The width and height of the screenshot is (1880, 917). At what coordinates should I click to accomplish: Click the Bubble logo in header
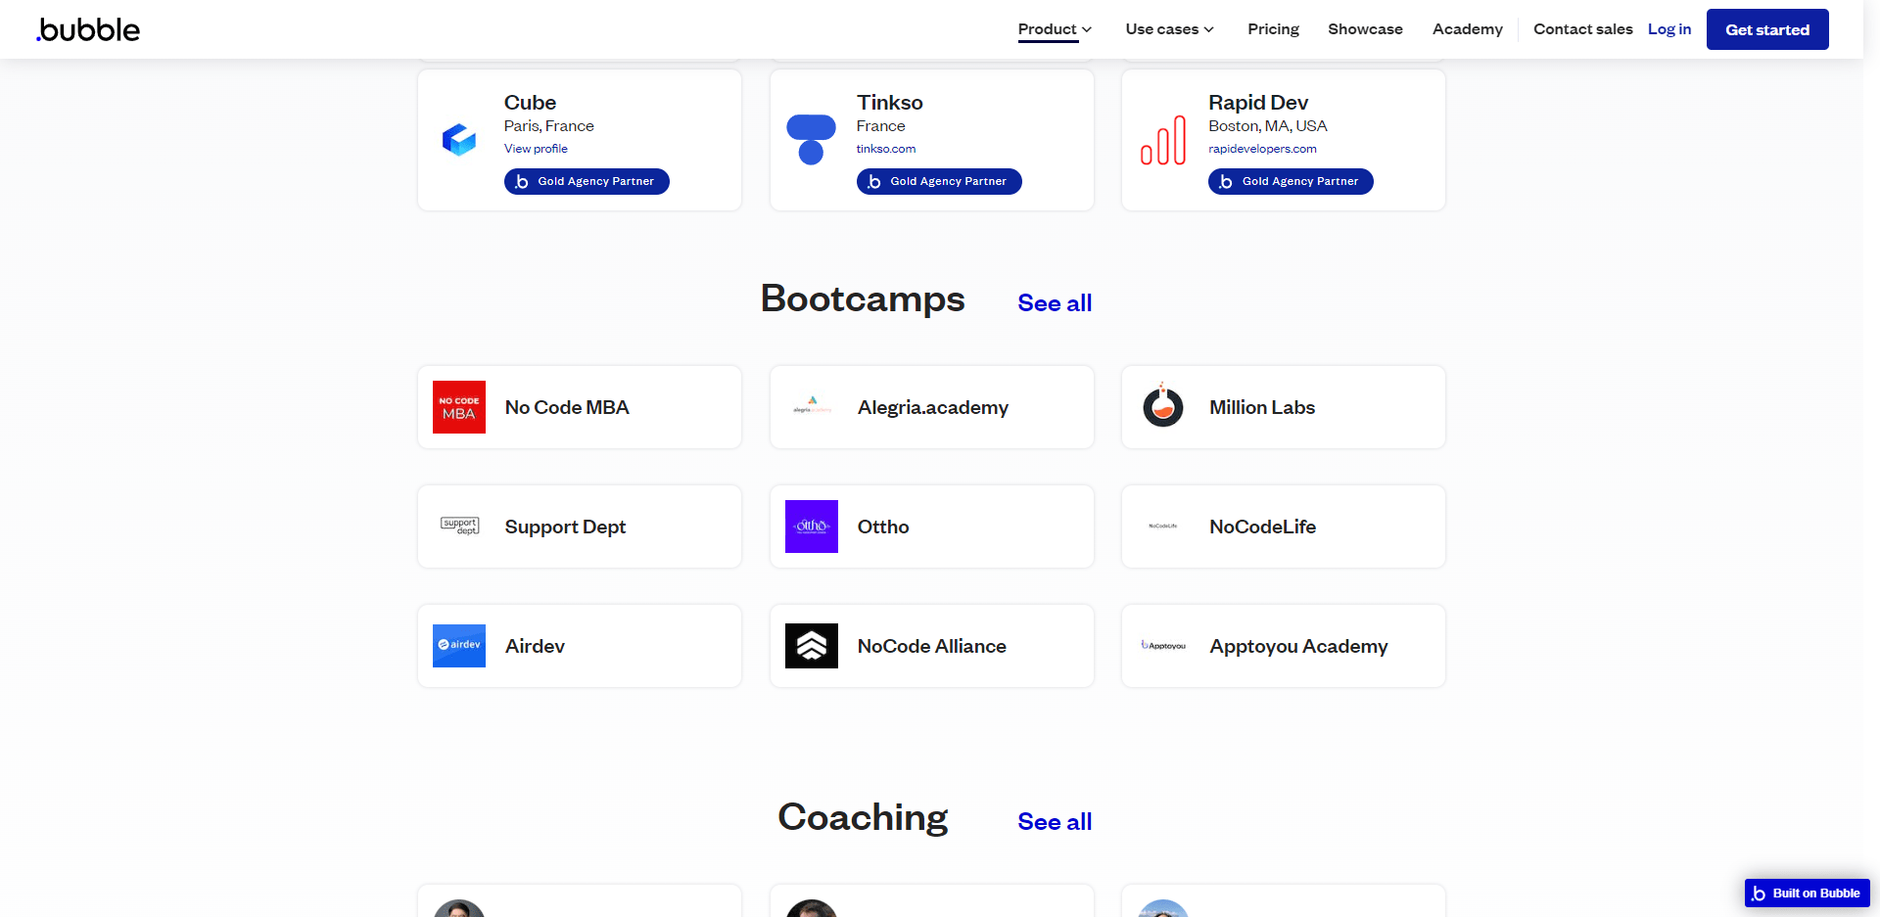[x=88, y=29]
